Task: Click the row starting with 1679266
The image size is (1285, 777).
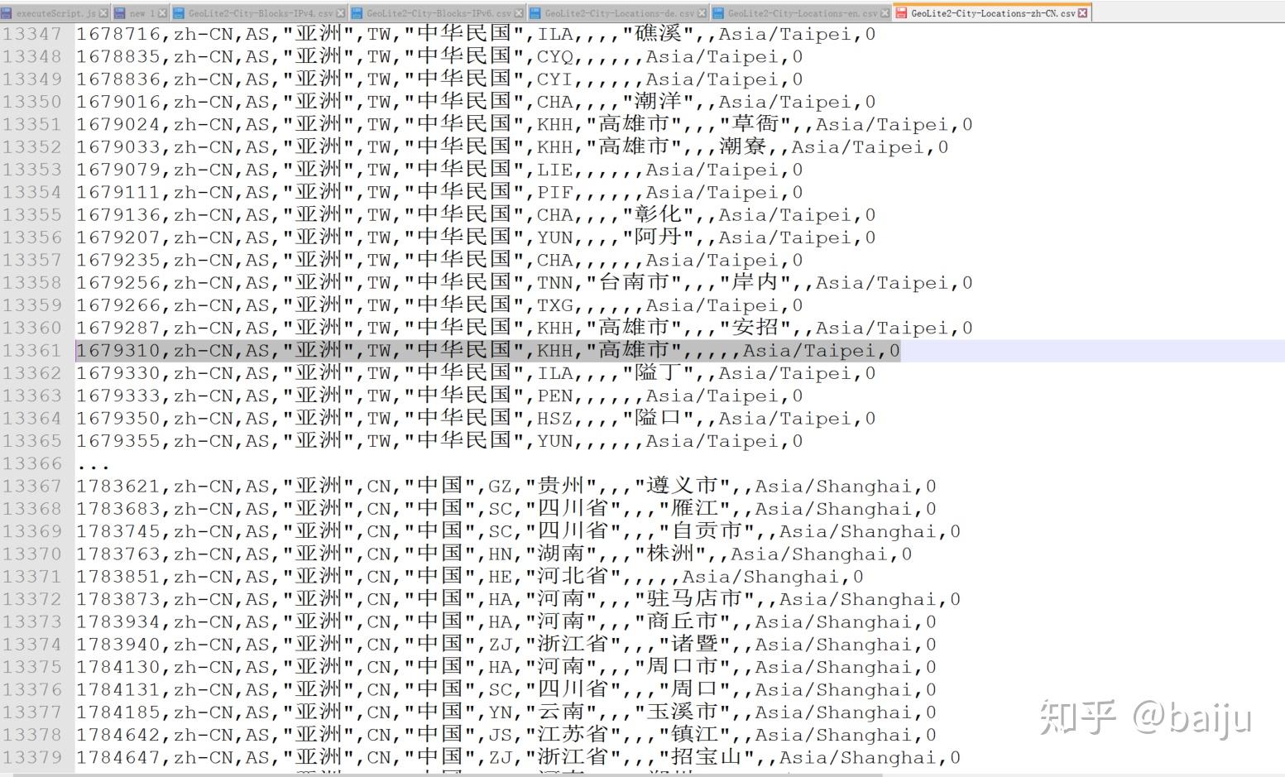Action: click(x=439, y=305)
